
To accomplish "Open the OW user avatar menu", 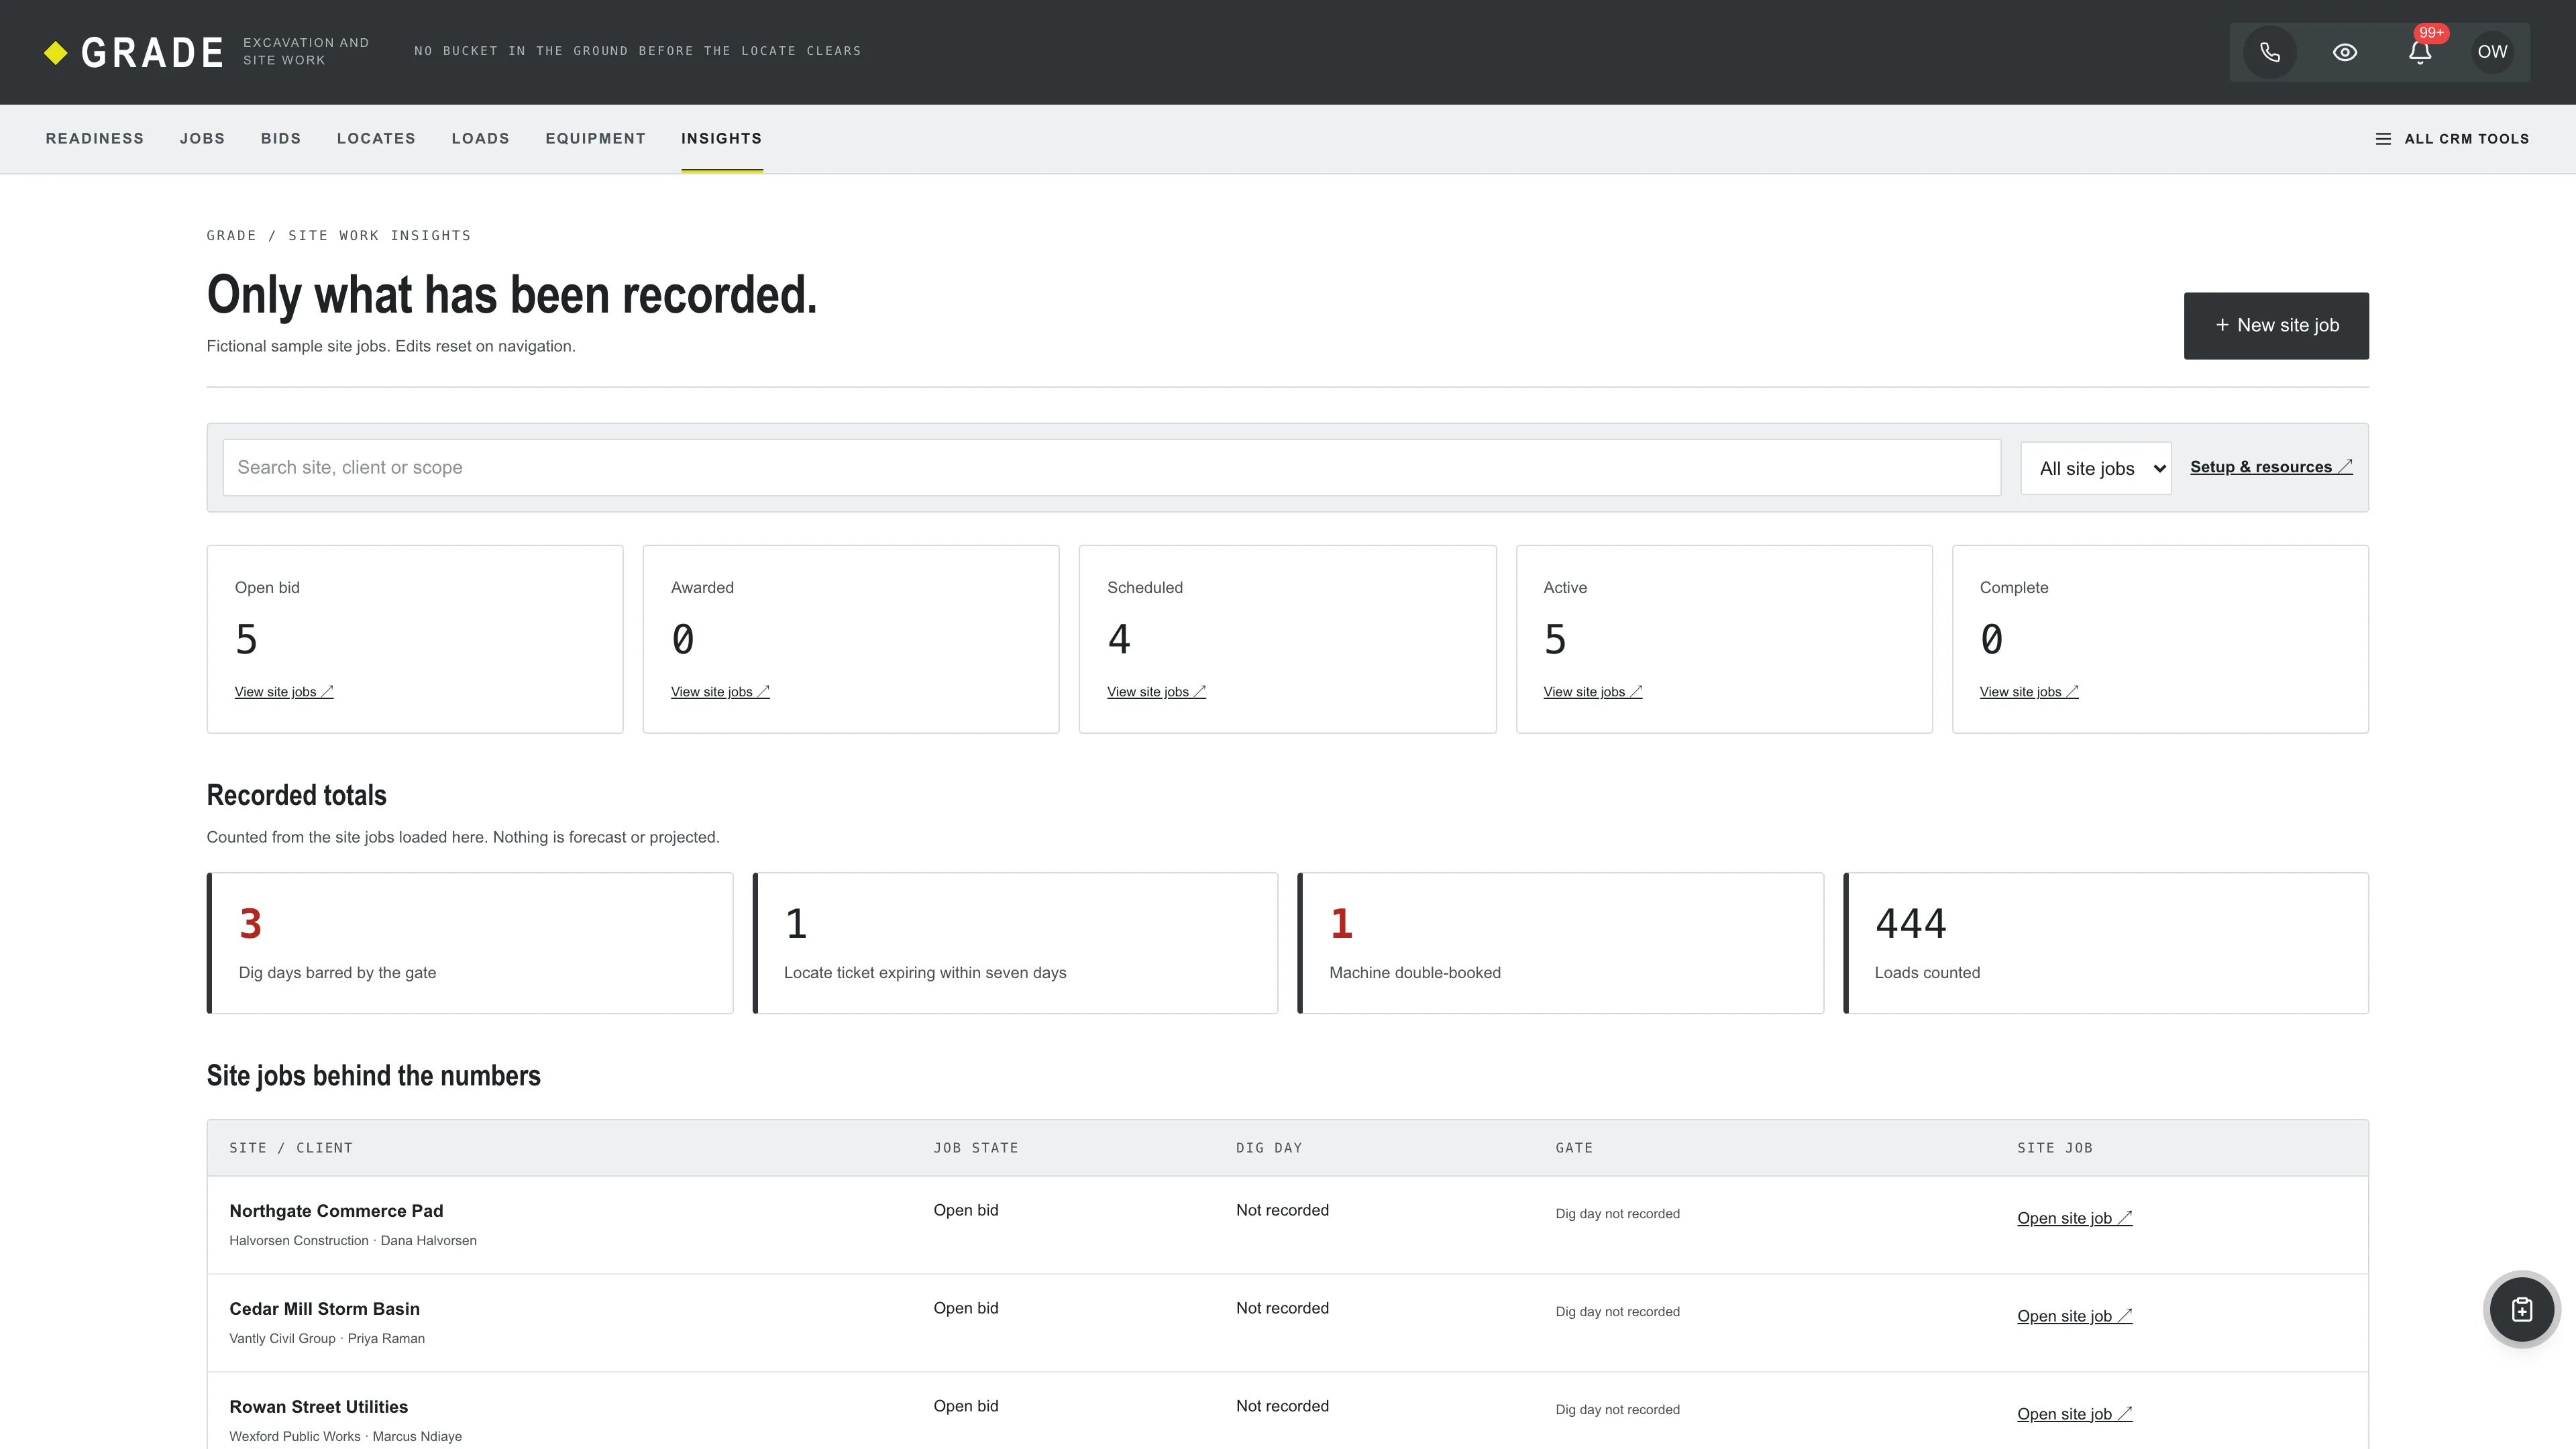I will (x=2492, y=52).
